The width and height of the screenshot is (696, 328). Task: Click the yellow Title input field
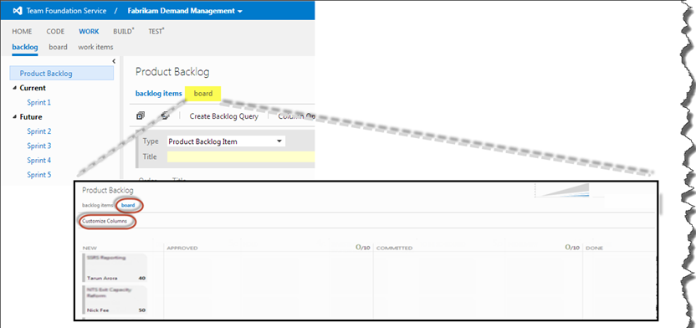coord(241,156)
